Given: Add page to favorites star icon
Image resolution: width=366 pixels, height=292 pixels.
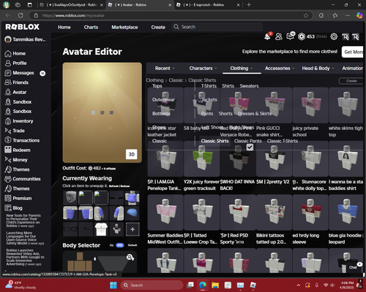Looking at the screenshot, I should (x=306, y=15).
